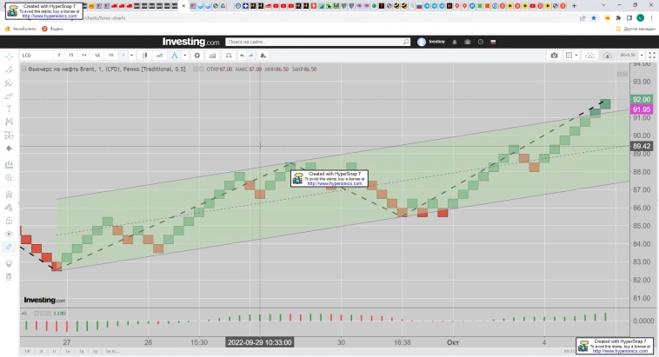
Task: Take a chart snapshot with camera icon
Action: click(x=554, y=56)
